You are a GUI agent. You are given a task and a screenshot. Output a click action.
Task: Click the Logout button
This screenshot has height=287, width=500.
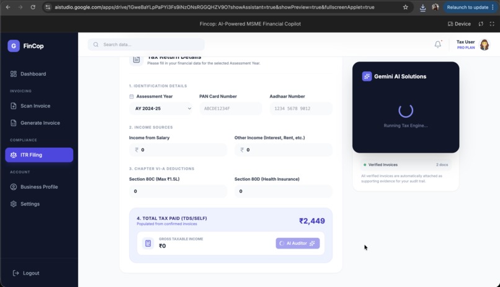tap(26, 273)
